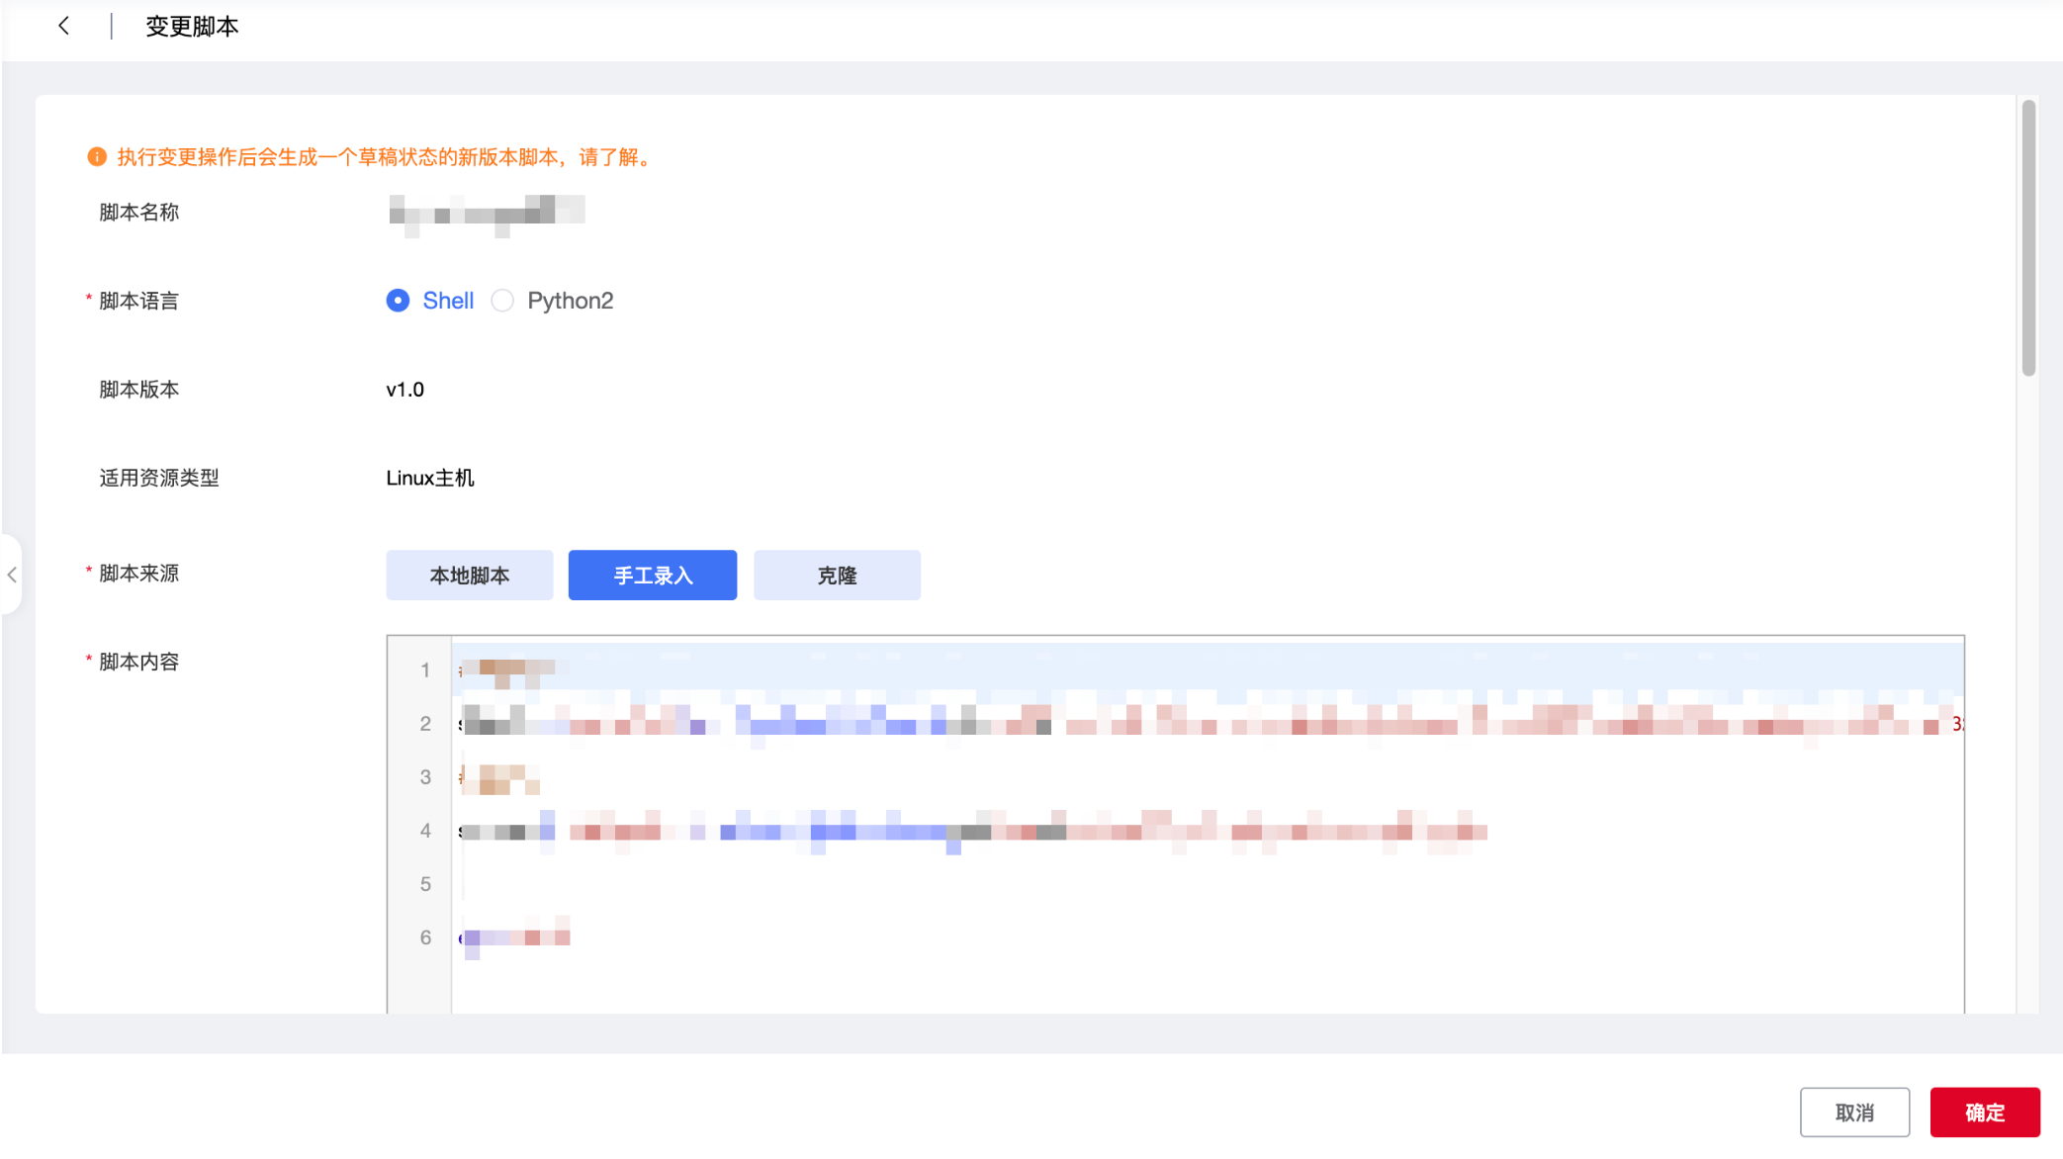Click the Python2 label text
The image size is (2063, 1159).
tap(570, 301)
